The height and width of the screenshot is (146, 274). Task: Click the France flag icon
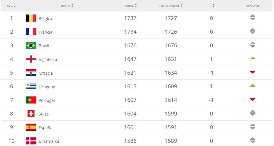point(31,32)
